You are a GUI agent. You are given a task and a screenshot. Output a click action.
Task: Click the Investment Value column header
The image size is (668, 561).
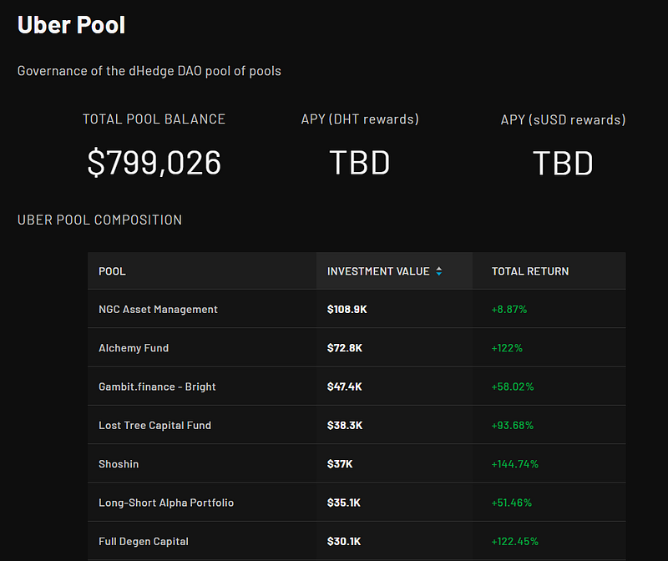pyautogui.click(x=394, y=271)
